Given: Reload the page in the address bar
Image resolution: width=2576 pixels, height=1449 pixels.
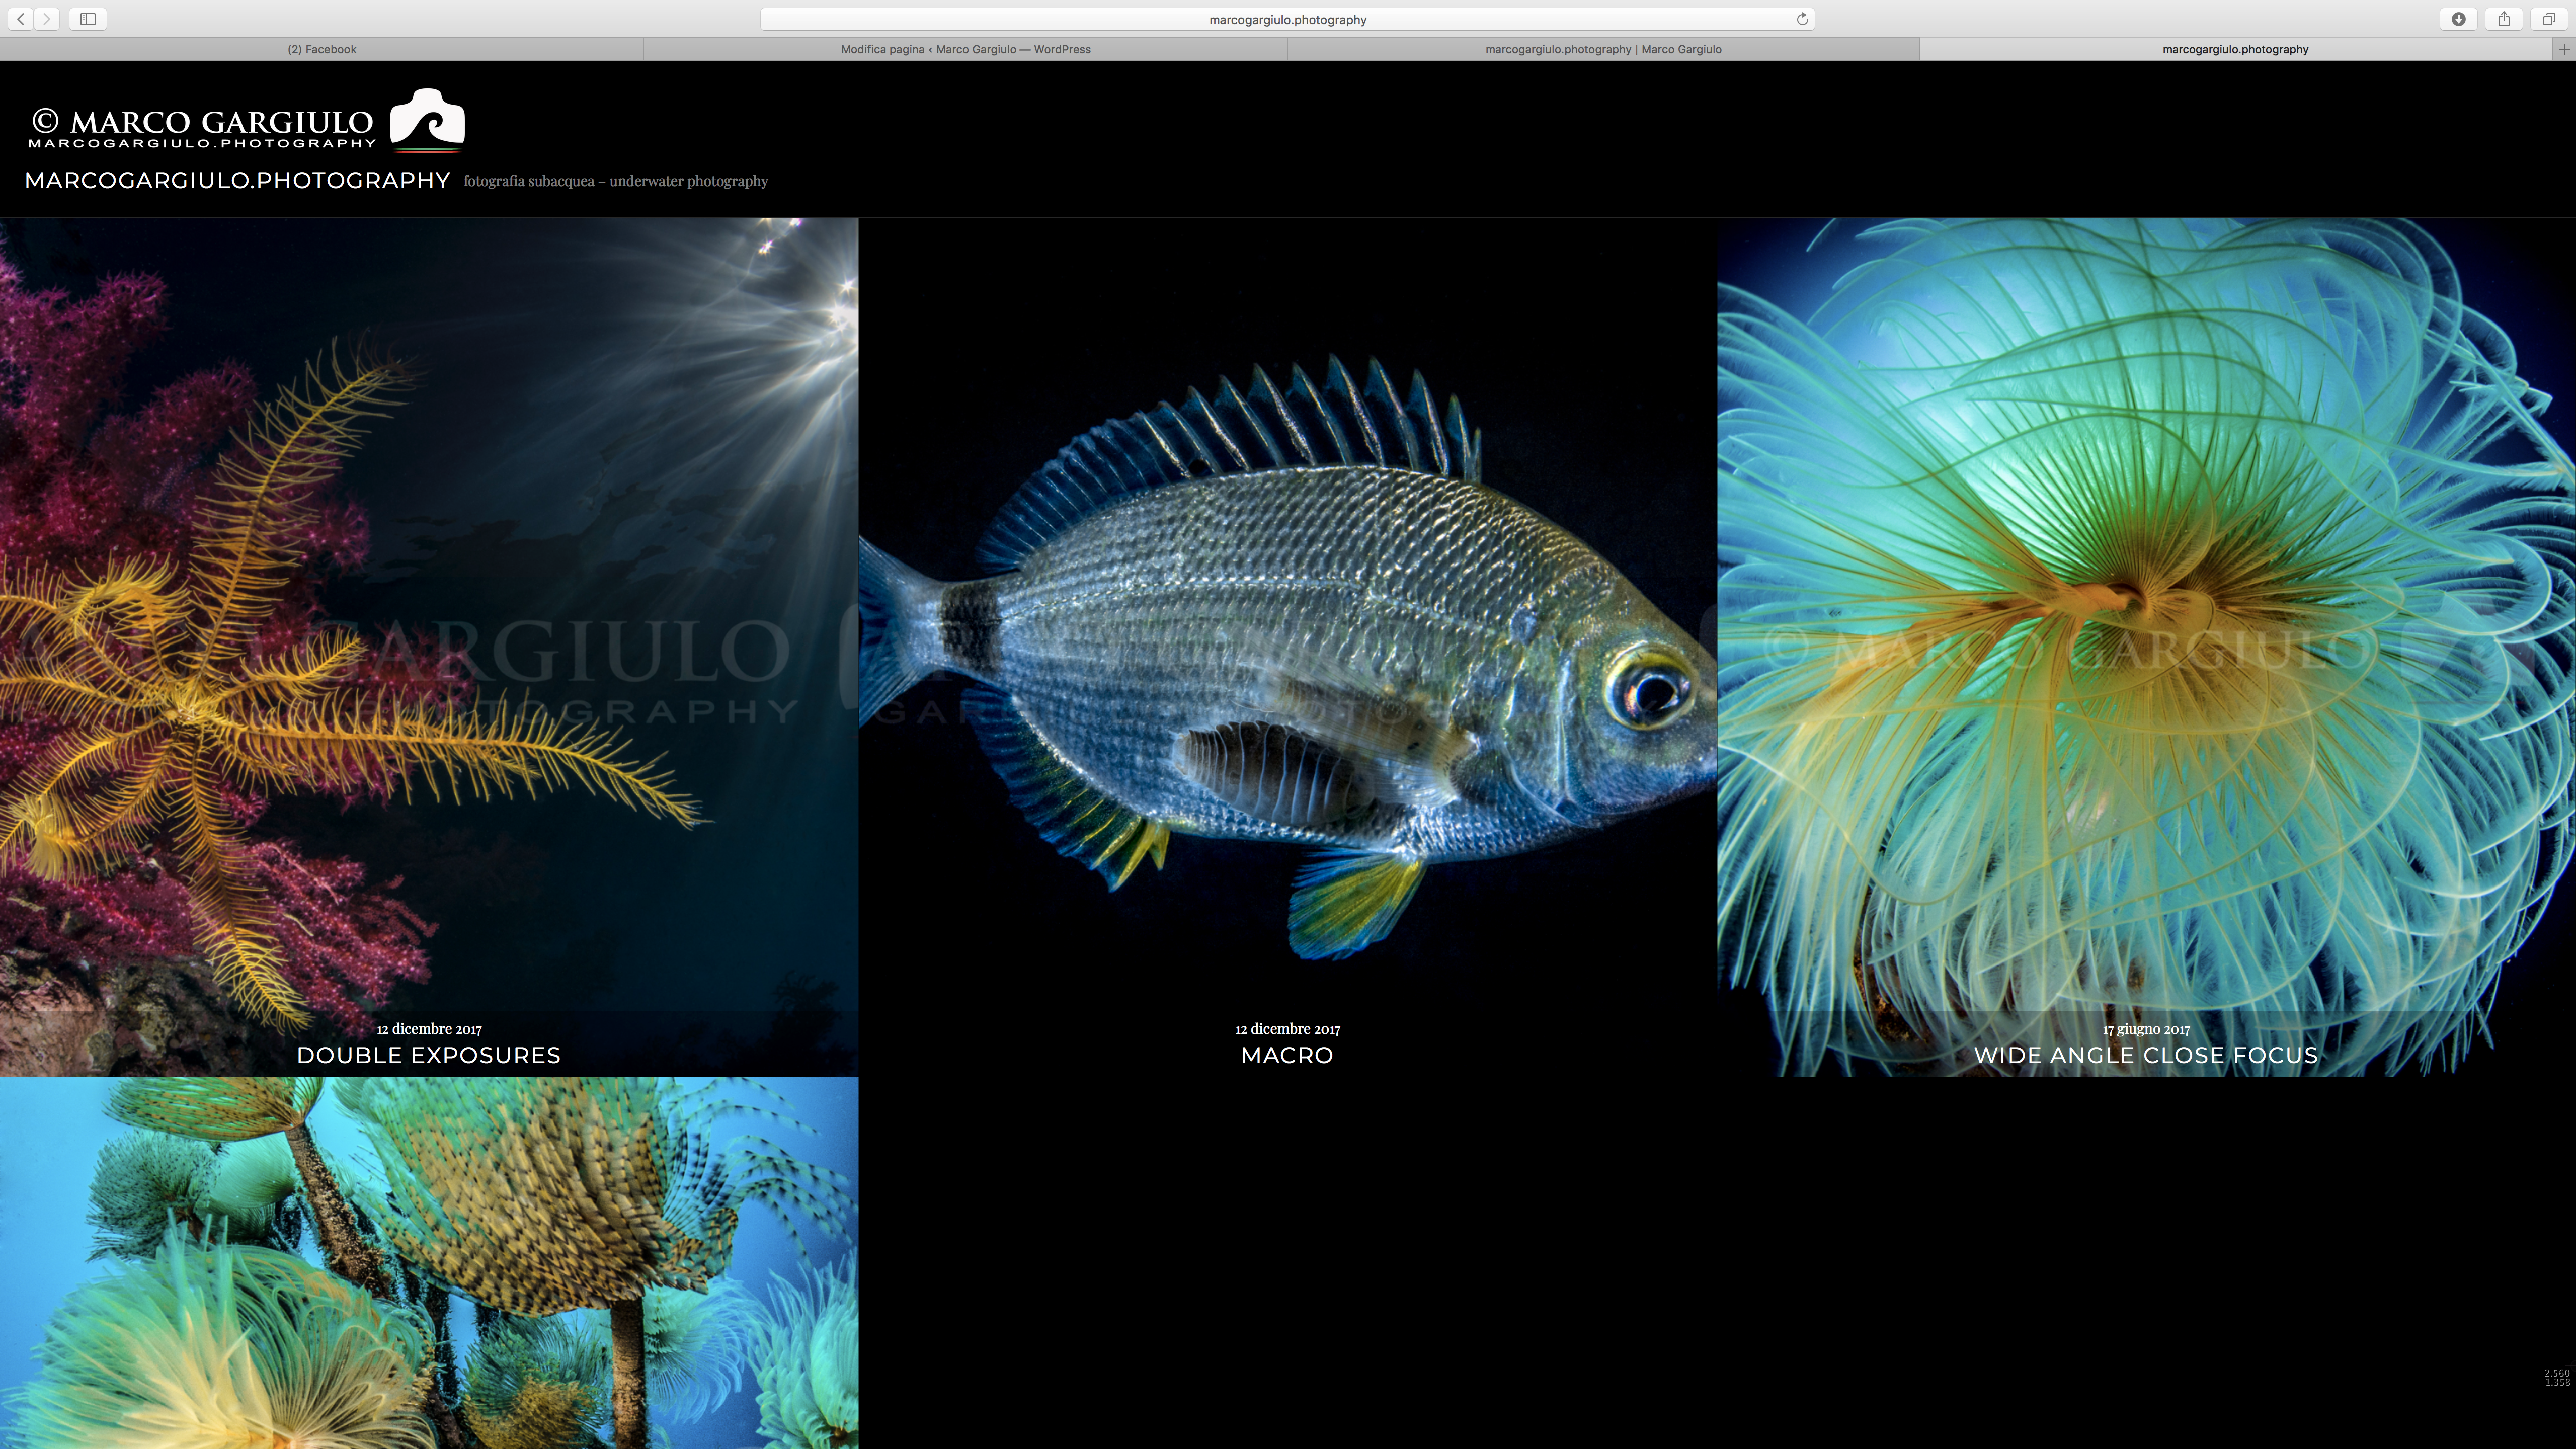Looking at the screenshot, I should tap(1802, 19).
